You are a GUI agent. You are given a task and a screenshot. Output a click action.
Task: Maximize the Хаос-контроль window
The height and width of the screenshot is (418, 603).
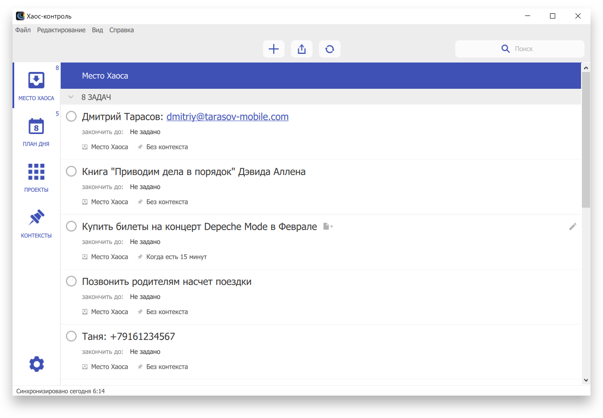[x=553, y=16]
